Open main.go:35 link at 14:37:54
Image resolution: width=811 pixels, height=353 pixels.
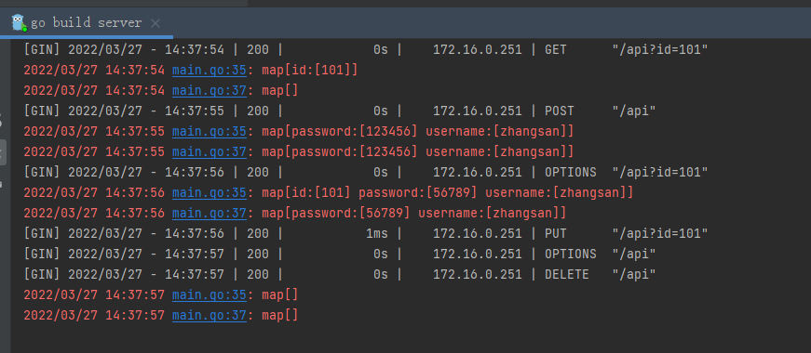pyautogui.click(x=210, y=70)
